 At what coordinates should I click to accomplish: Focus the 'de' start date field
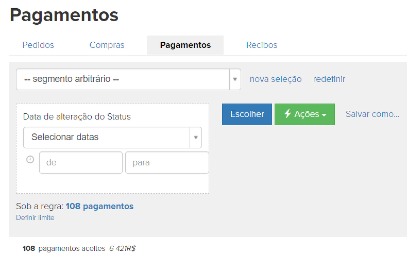pos(81,162)
